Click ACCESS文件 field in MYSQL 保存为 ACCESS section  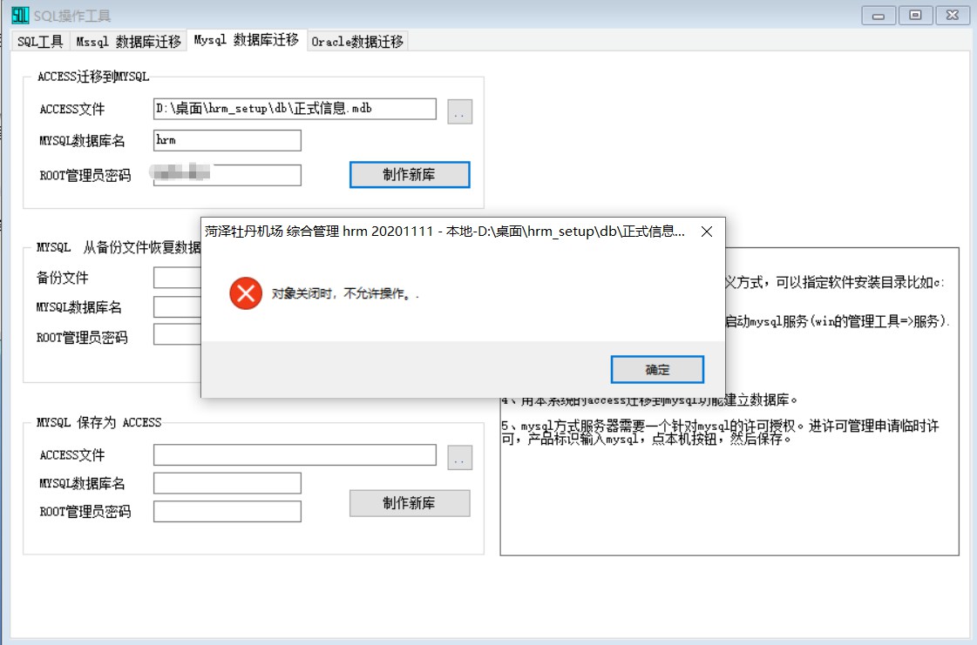point(295,455)
